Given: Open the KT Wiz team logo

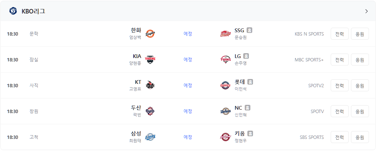Looking at the screenshot, I should [150, 85].
